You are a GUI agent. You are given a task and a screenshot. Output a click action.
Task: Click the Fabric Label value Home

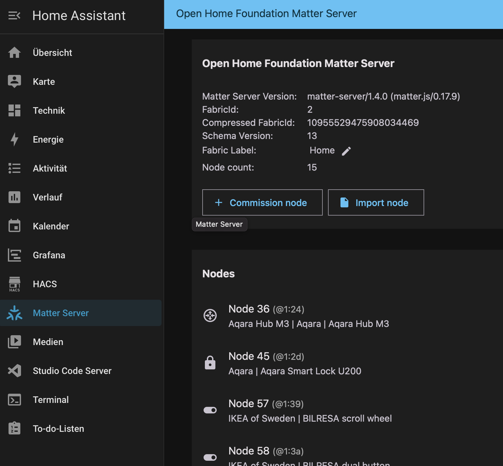pyautogui.click(x=322, y=150)
